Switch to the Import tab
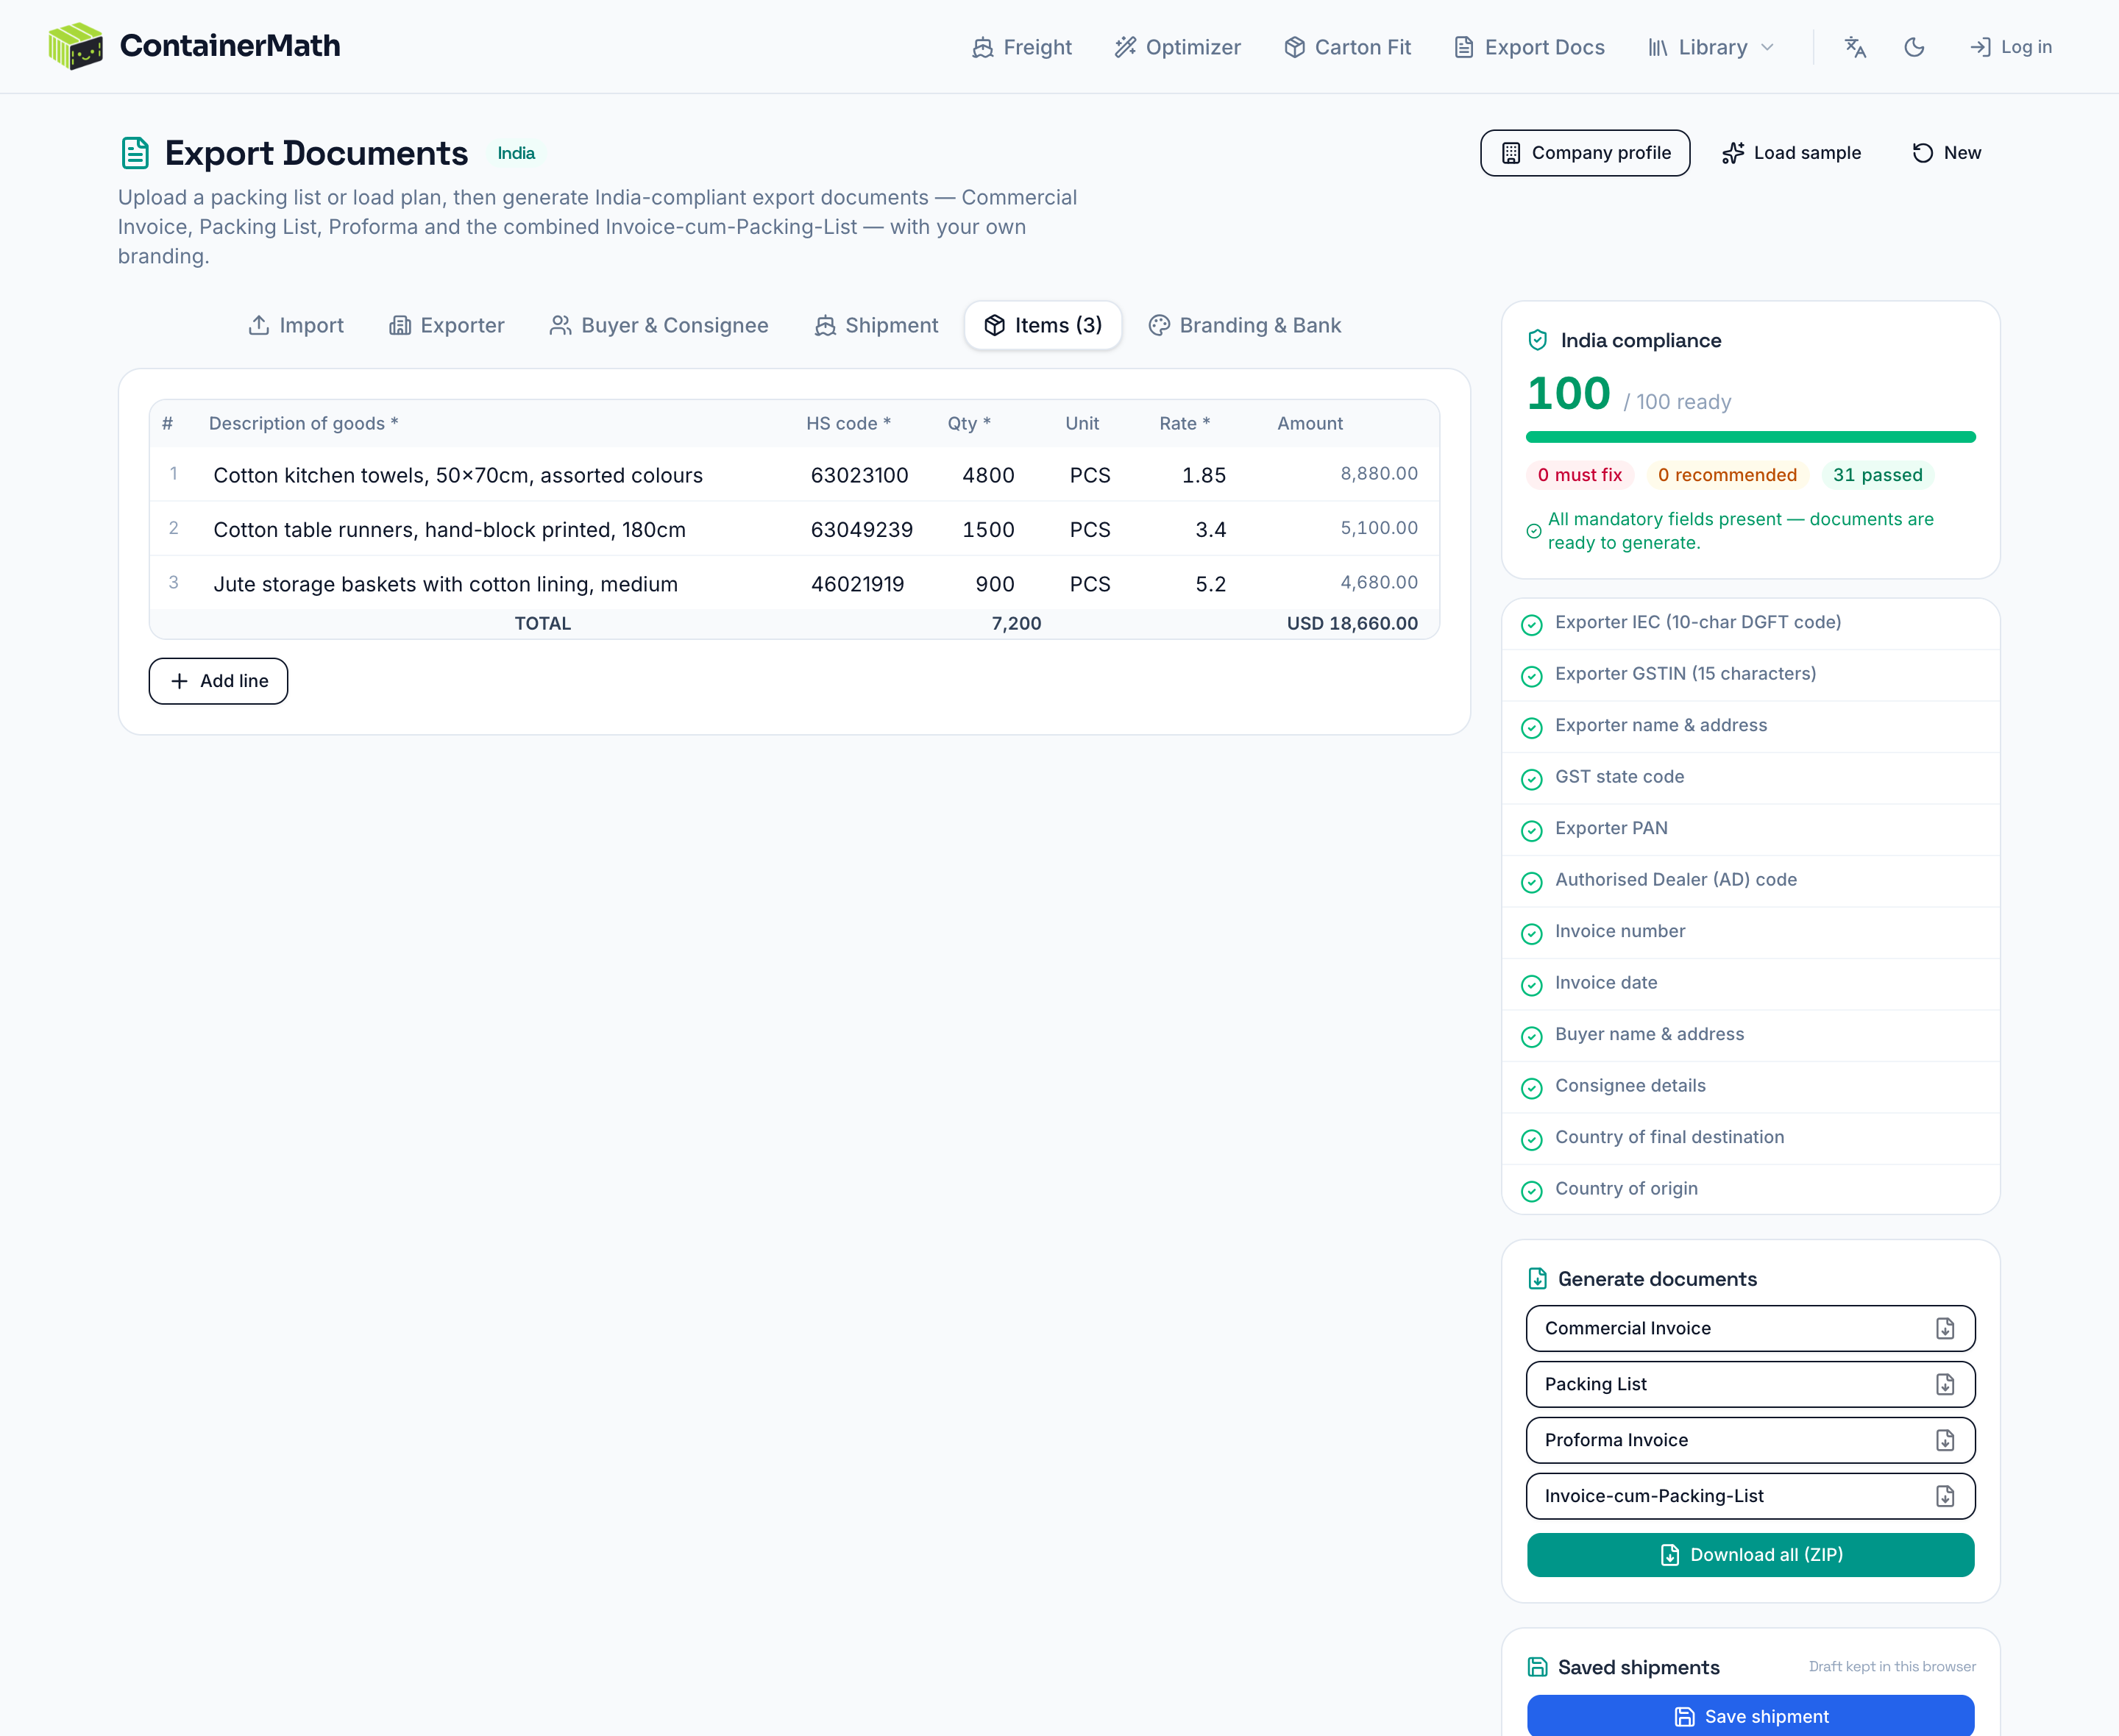The image size is (2119, 1736). 296,325
